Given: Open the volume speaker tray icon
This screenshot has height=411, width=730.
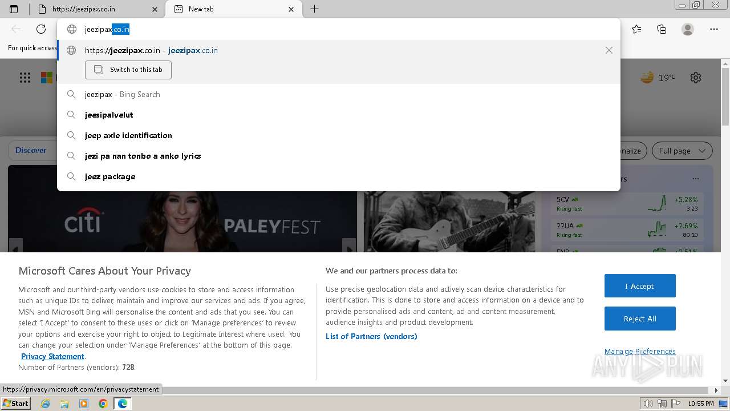Looking at the screenshot, I should 648,404.
